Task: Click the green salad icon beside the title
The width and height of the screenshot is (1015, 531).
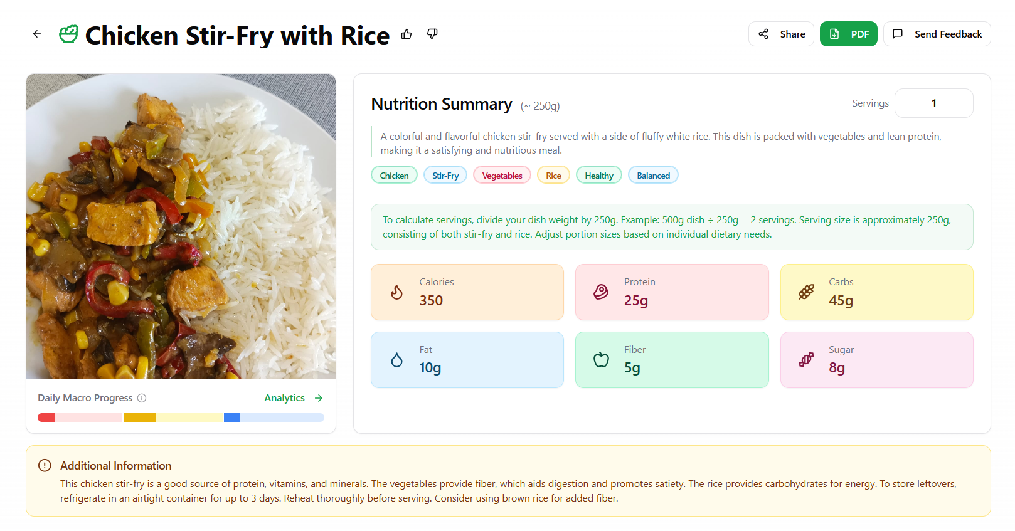Action: [x=68, y=34]
